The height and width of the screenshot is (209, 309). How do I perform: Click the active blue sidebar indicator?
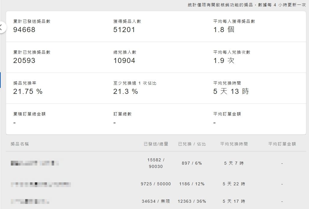[0, 80]
